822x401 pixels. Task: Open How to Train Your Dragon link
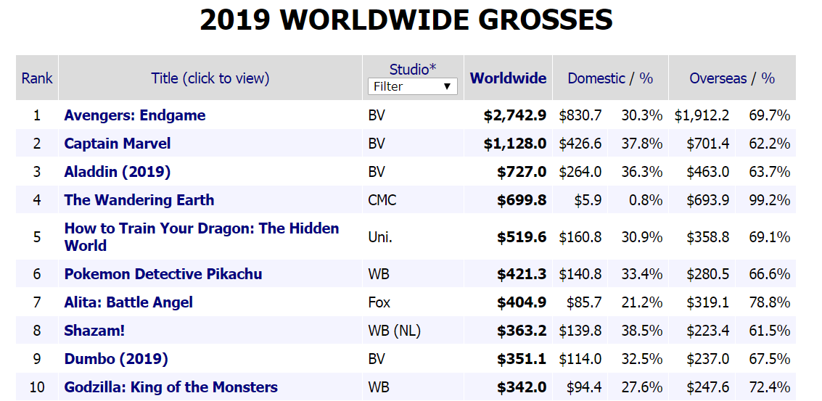[x=201, y=228]
